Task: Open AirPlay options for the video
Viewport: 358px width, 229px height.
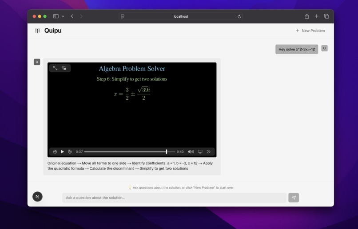Action: pyautogui.click(x=200, y=151)
